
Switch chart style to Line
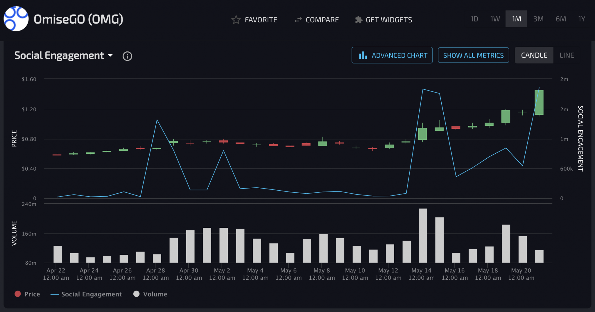[567, 55]
